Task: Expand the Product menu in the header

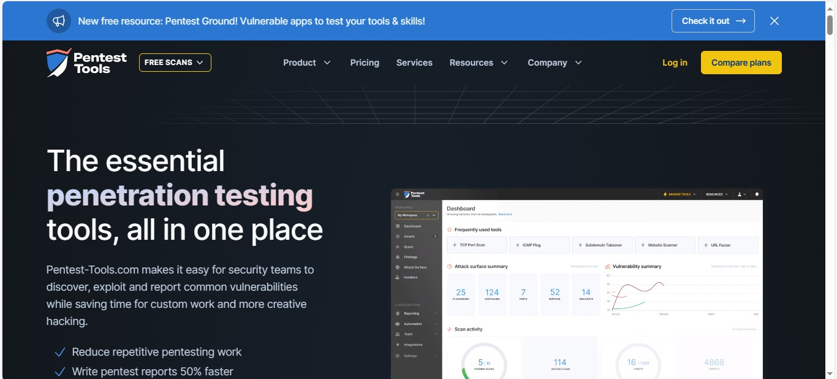Action: [x=307, y=63]
